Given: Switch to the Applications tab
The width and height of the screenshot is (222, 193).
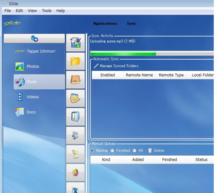Looking at the screenshot, I should click(x=105, y=23).
